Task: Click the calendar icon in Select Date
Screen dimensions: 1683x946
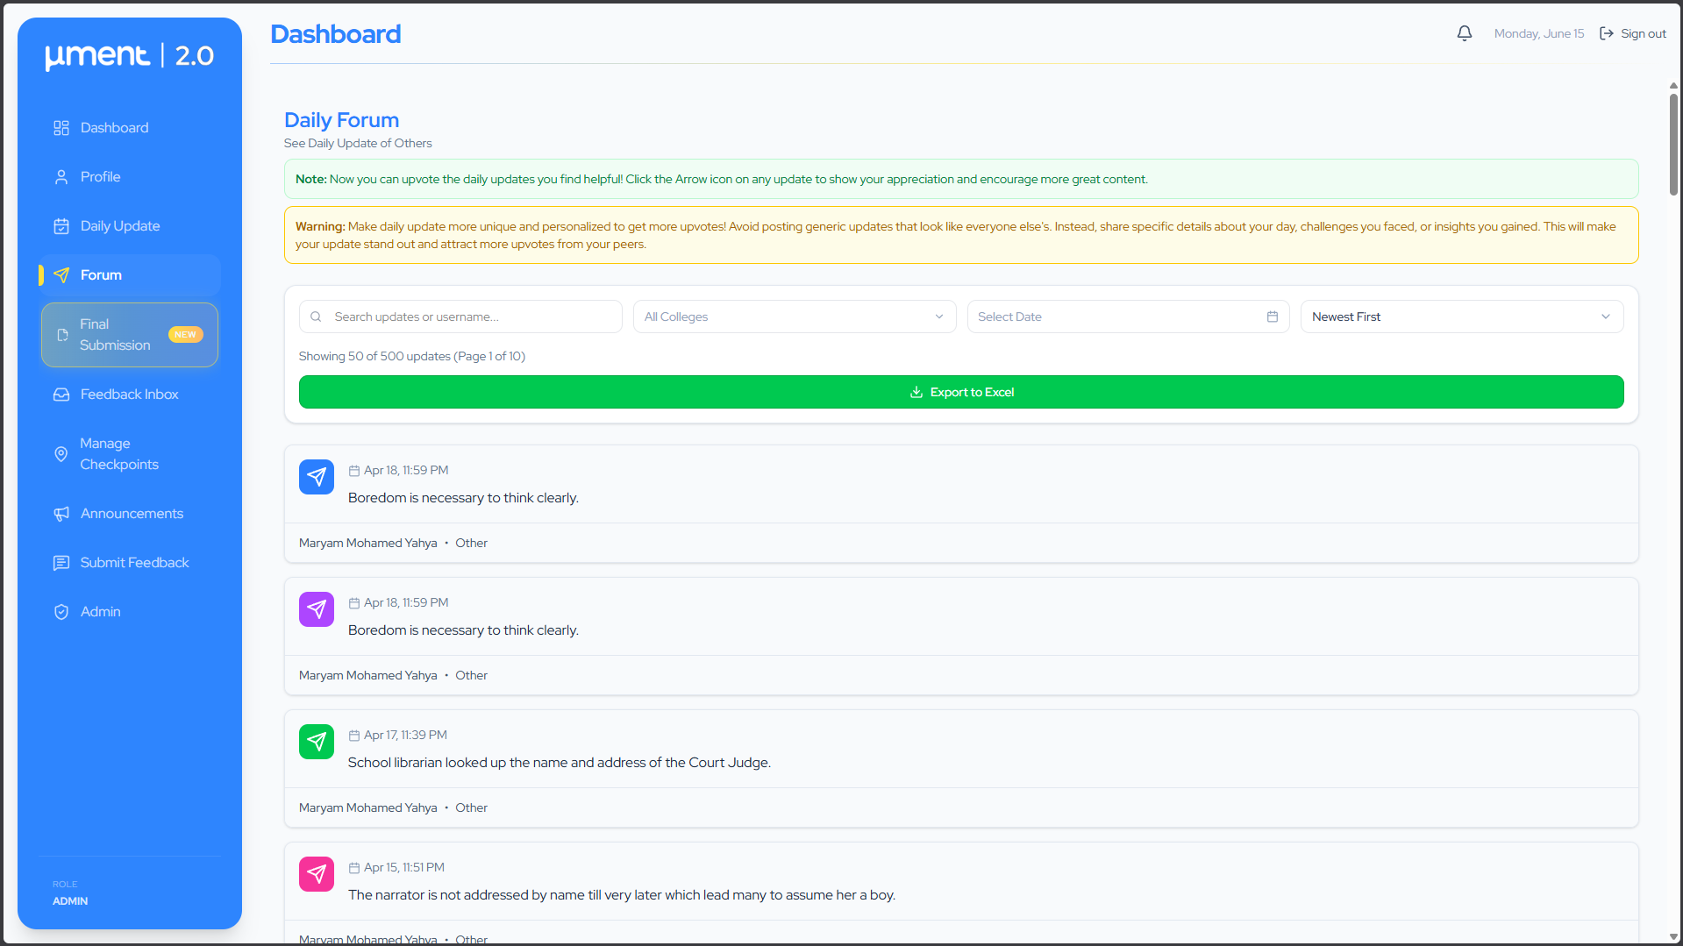Action: 1272,317
